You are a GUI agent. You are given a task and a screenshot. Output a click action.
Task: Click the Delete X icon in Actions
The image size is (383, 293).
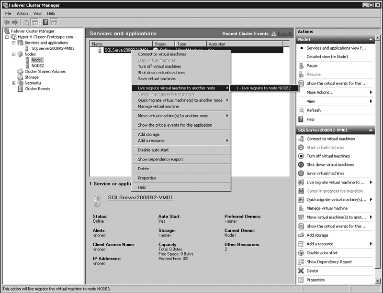tap(301, 271)
